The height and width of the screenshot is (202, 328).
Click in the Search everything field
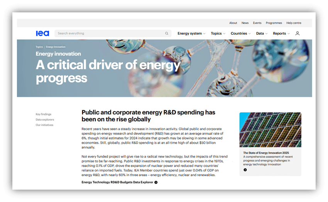click(x=110, y=34)
